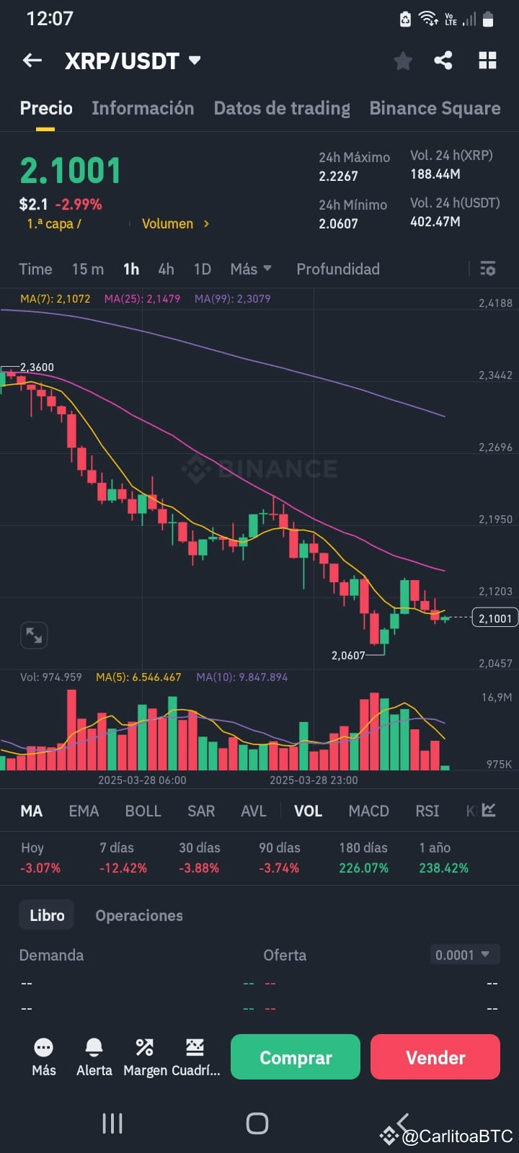Open the Operaciones tab
Viewport: 519px width, 1153px height.
tap(139, 915)
